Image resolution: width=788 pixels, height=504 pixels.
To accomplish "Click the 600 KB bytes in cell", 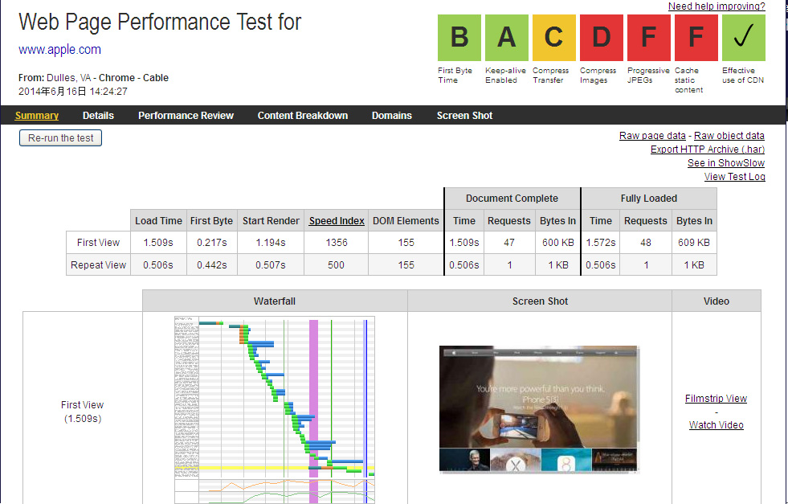I will (x=557, y=243).
